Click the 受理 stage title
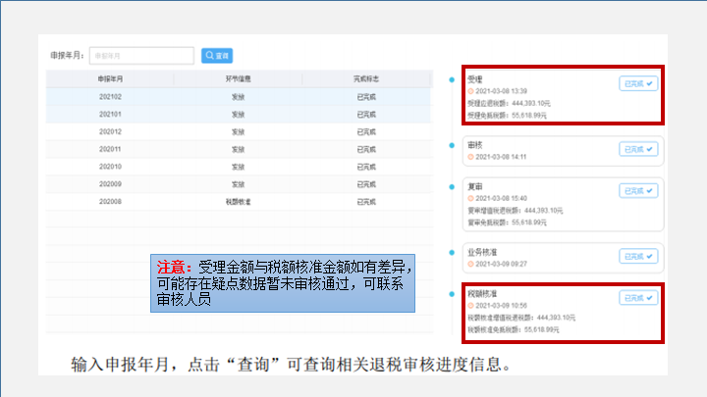 pyautogui.click(x=475, y=79)
